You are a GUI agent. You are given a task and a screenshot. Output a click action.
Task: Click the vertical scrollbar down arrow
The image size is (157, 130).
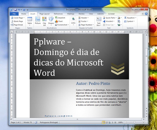click(x=147, y=109)
